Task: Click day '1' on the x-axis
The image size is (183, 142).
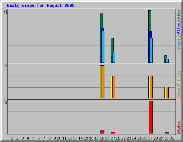Action: tap(12, 138)
